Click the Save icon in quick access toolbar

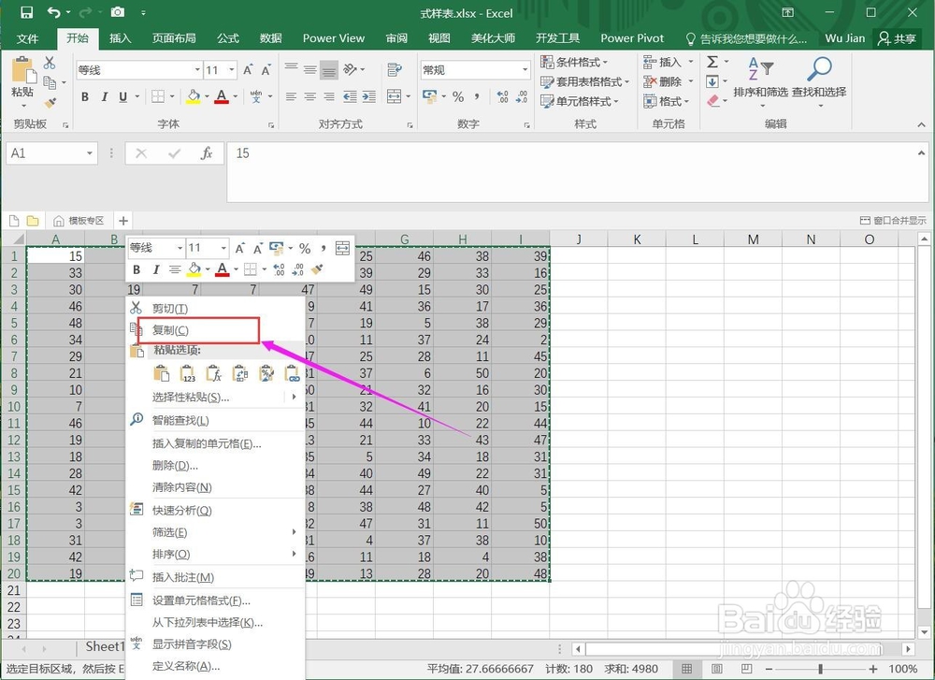click(27, 12)
